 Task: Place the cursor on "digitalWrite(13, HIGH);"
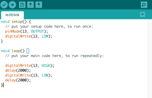pyautogui.click(x=30, y=66)
